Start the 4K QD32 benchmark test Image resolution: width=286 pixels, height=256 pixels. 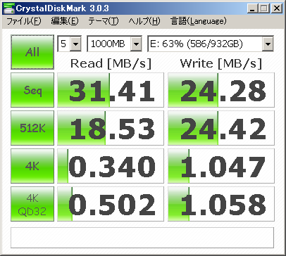(x=32, y=204)
